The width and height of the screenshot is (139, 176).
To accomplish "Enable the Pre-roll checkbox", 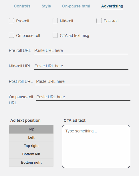I will click(x=11, y=21).
